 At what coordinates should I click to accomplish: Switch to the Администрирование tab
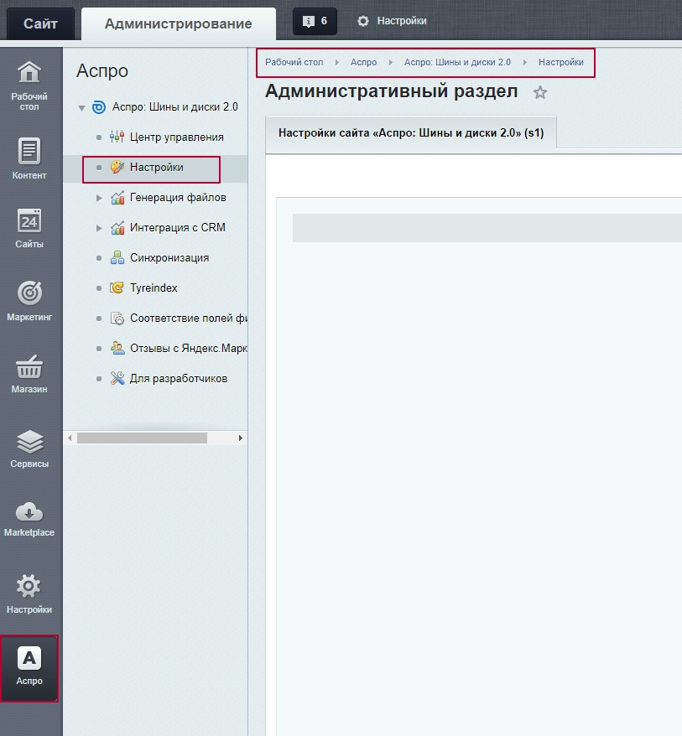[x=179, y=23]
